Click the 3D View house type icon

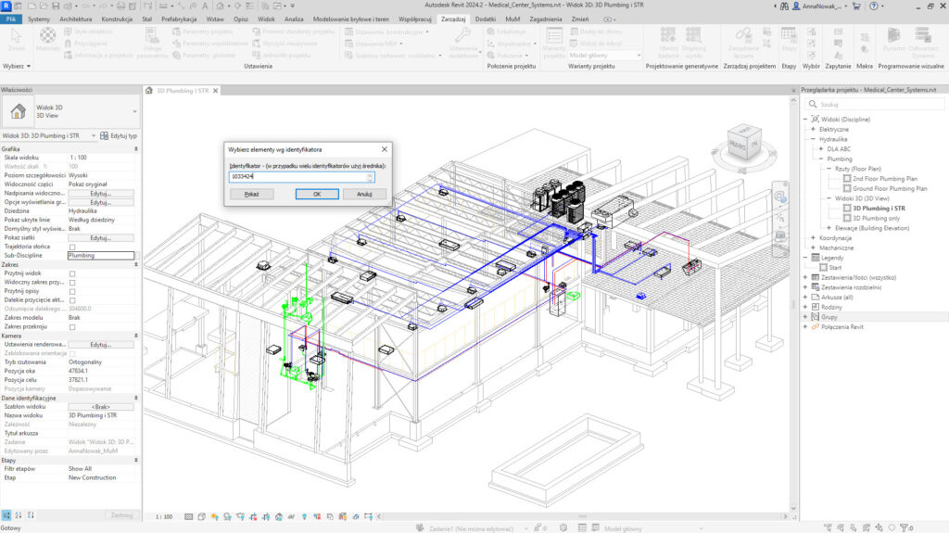tap(18, 112)
